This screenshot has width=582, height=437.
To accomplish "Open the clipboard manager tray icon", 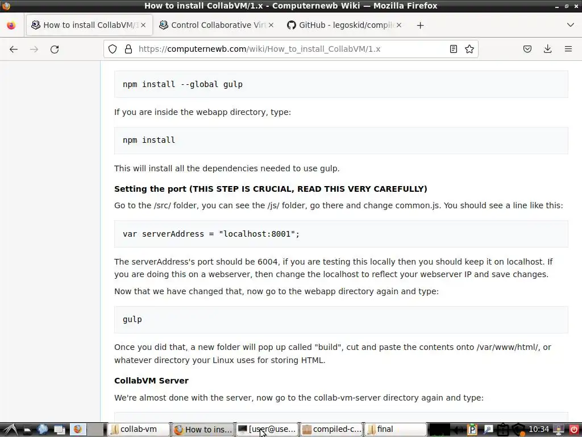I will point(502,430).
